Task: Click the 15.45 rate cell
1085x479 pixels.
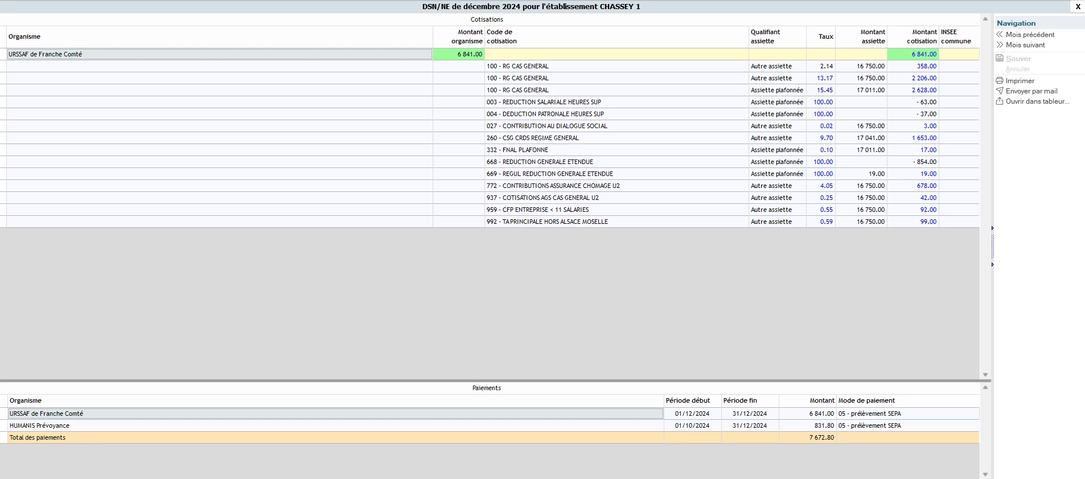Action: coord(821,90)
